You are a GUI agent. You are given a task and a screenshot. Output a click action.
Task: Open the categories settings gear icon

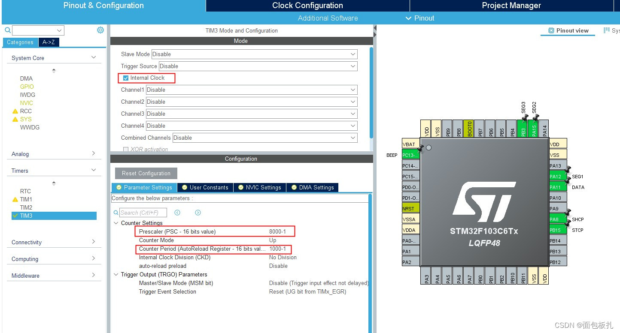100,30
